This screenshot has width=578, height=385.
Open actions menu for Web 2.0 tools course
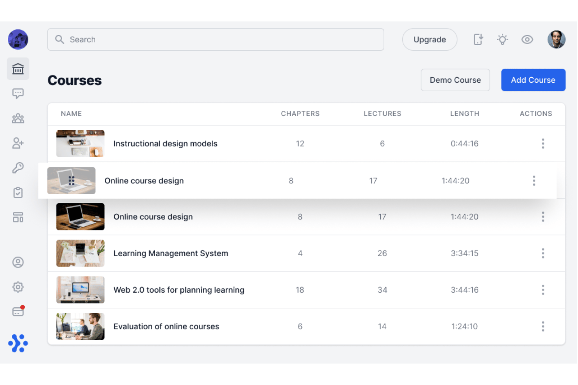543,290
